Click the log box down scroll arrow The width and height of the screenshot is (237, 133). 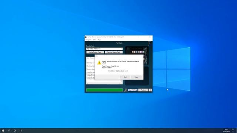click(x=121, y=81)
